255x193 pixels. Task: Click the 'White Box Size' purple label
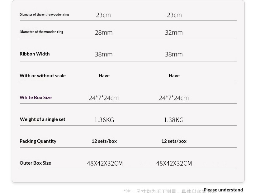pos(35,98)
